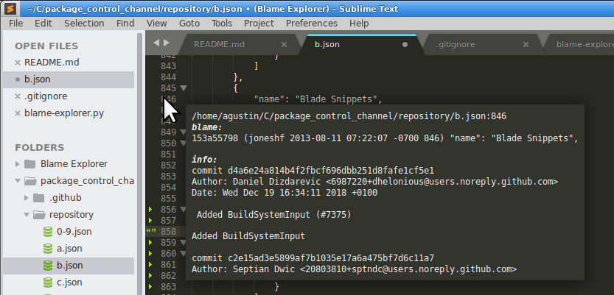This screenshot has width=614, height=295.
Task: Expand the .github folder
Action: (x=27, y=198)
